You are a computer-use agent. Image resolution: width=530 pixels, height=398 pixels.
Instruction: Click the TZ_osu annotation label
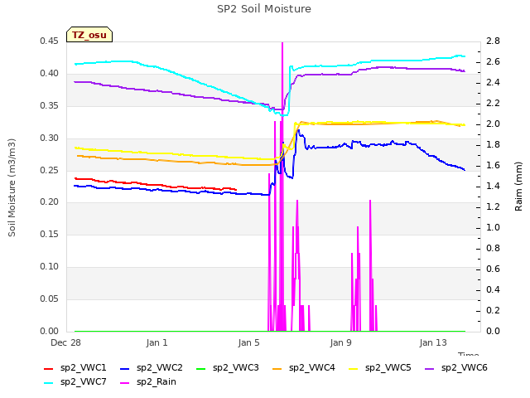(89, 35)
